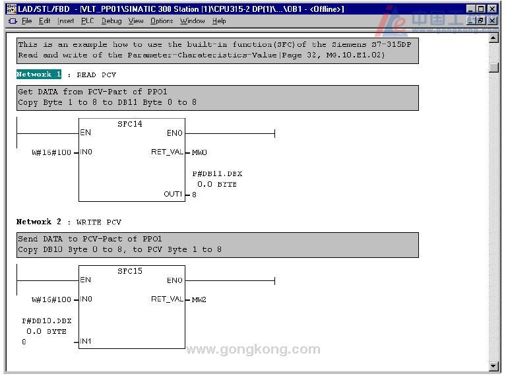
Task: Click the block comment about built-in function SFC
Action: pos(218,50)
